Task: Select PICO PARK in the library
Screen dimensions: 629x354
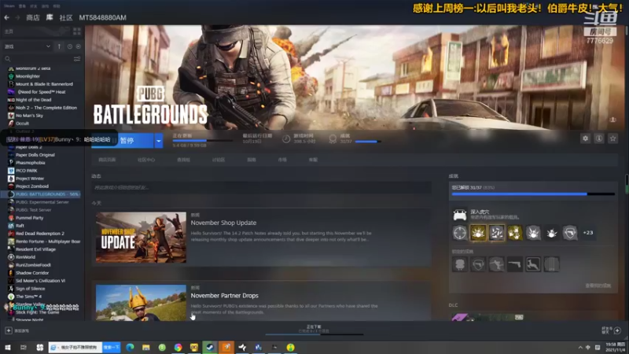Action: [x=27, y=171]
